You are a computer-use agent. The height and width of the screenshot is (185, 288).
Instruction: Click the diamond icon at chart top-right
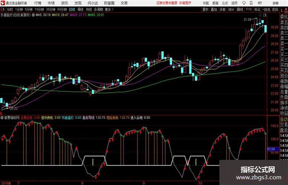[x=260, y=15]
